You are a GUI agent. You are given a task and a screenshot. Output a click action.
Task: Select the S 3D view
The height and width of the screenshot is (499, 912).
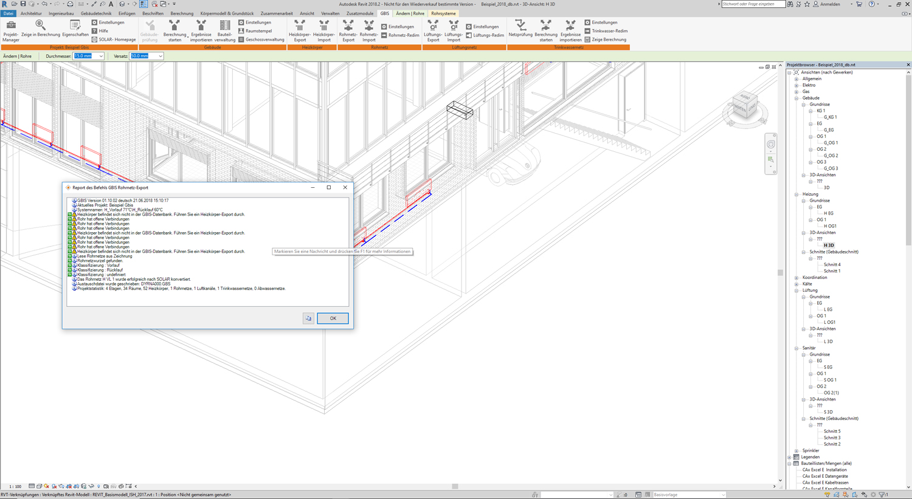(828, 412)
